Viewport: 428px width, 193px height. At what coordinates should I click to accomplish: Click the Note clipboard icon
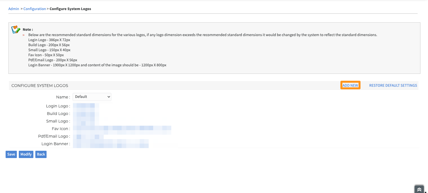16,30
